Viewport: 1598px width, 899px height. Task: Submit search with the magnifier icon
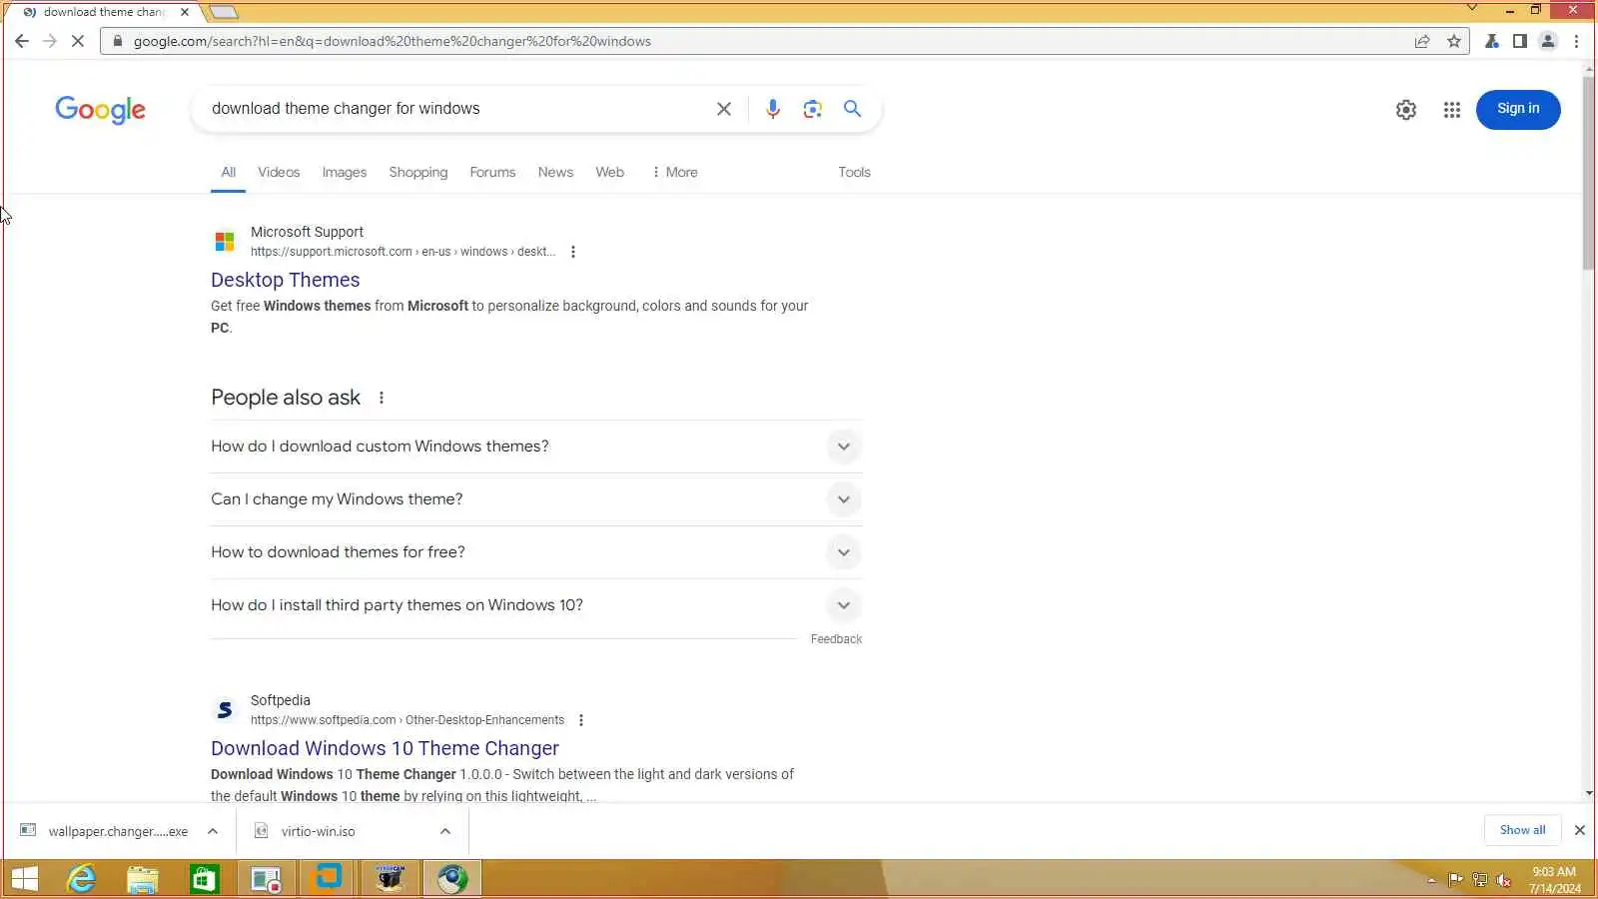(852, 109)
